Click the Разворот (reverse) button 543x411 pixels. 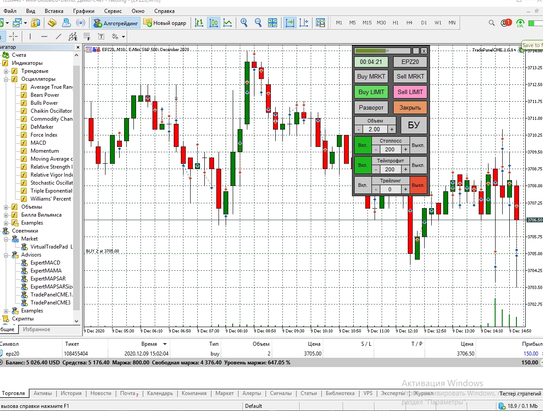pyautogui.click(x=371, y=107)
